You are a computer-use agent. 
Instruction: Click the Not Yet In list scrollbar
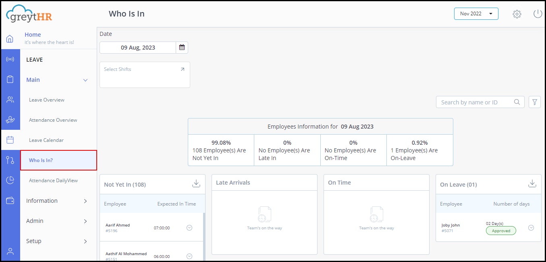point(204,237)
